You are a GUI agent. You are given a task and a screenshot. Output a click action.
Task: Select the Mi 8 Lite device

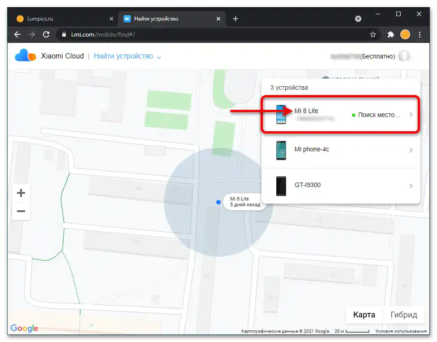click(340, 114)
